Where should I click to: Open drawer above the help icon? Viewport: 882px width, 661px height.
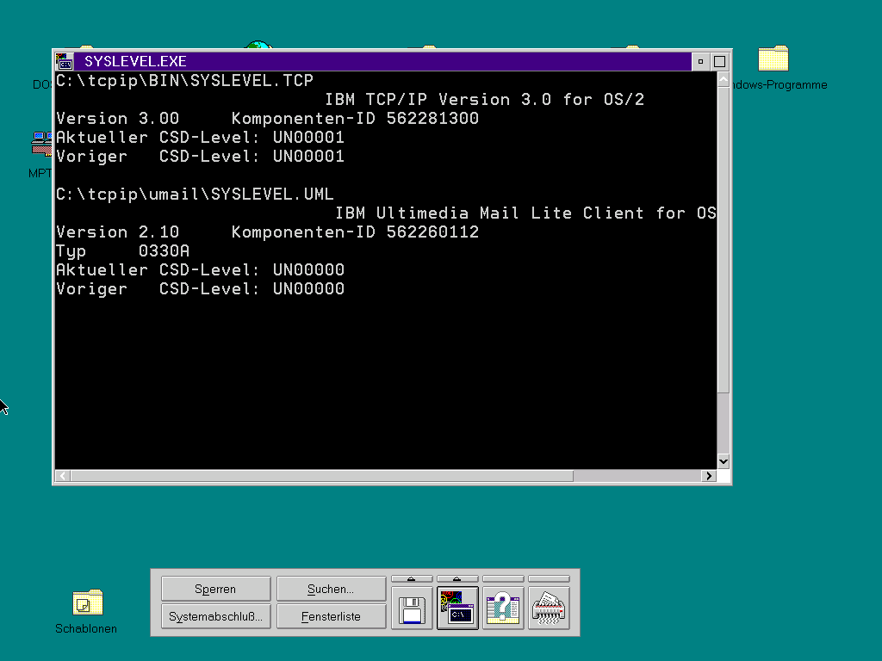click(x=503, y=579)
